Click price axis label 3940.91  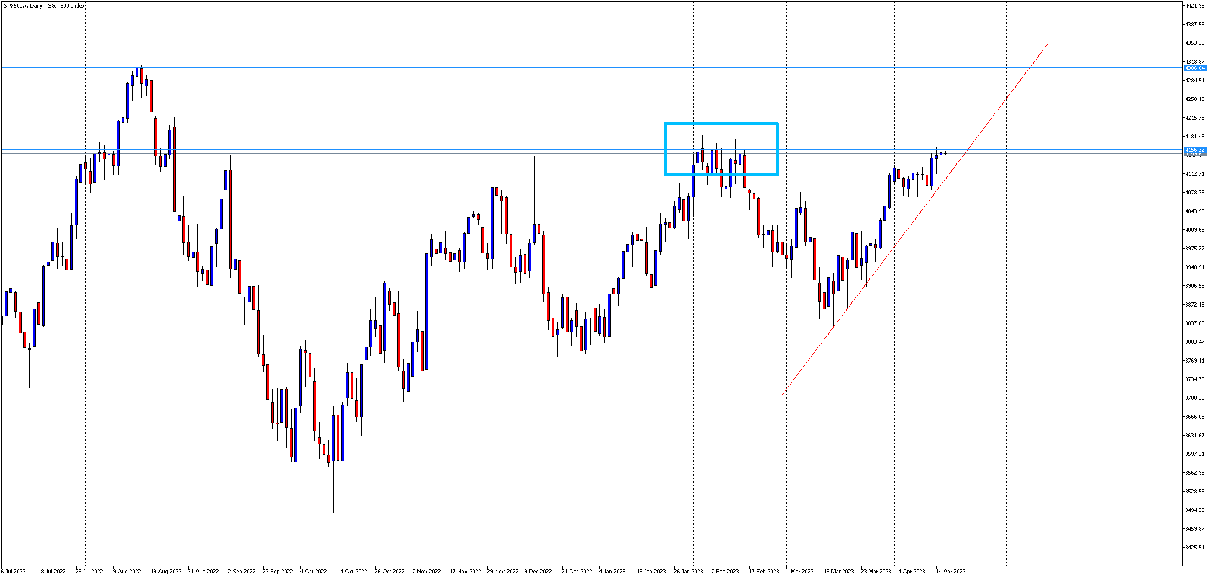(1195, 267)
